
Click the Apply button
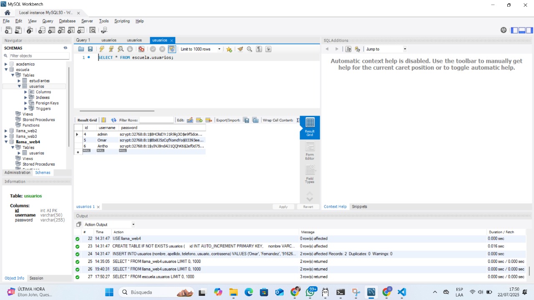pos(283,207)
